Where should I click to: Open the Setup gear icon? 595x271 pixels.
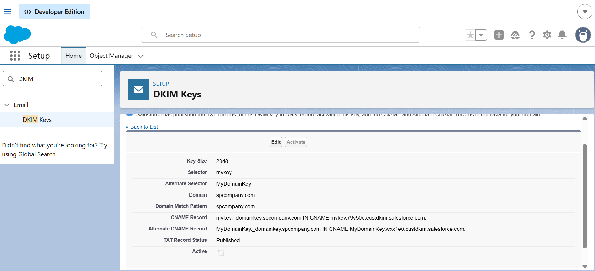(547, 35)
